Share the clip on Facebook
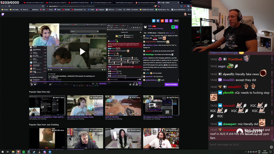Screen dimensions: 274x154 [x=158, y=21]
